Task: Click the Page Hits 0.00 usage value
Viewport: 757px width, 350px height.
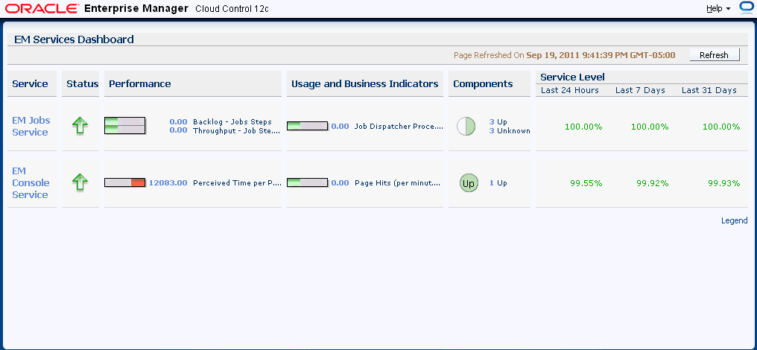Action: coord(340,183)
